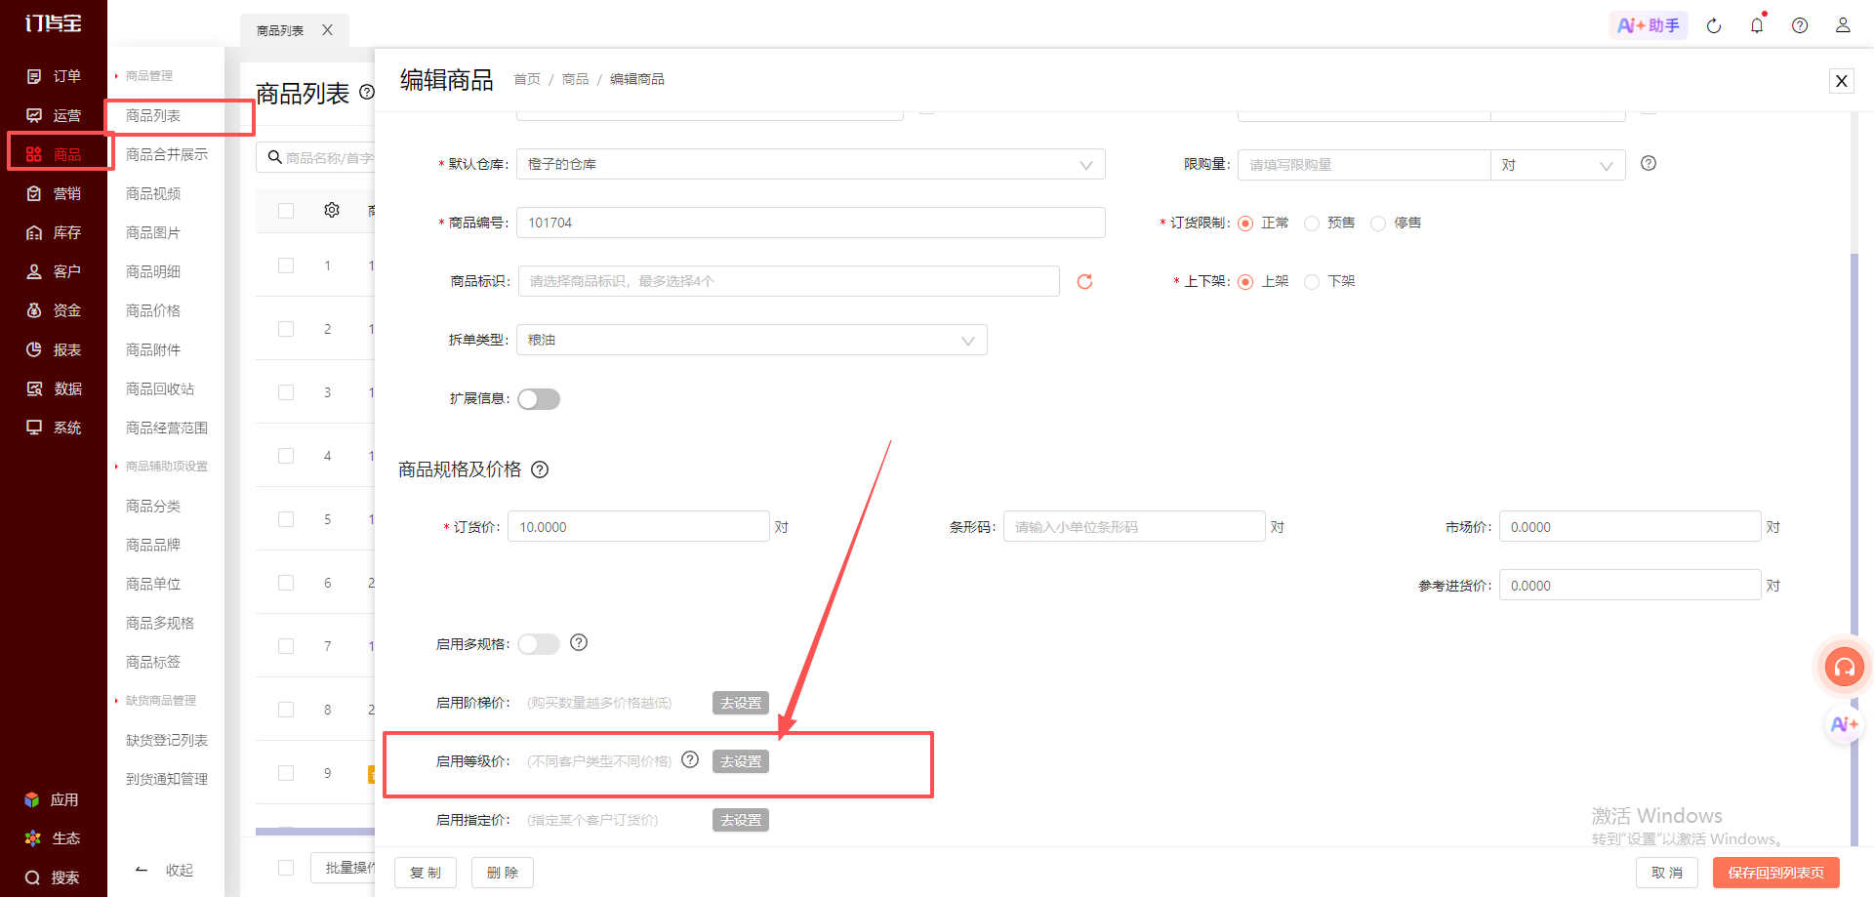Image resolution: width=1874 pixels, height=897 pixels.
Task: Open the user account icon
Action: pyautogui.click(x=1843, y=25)
